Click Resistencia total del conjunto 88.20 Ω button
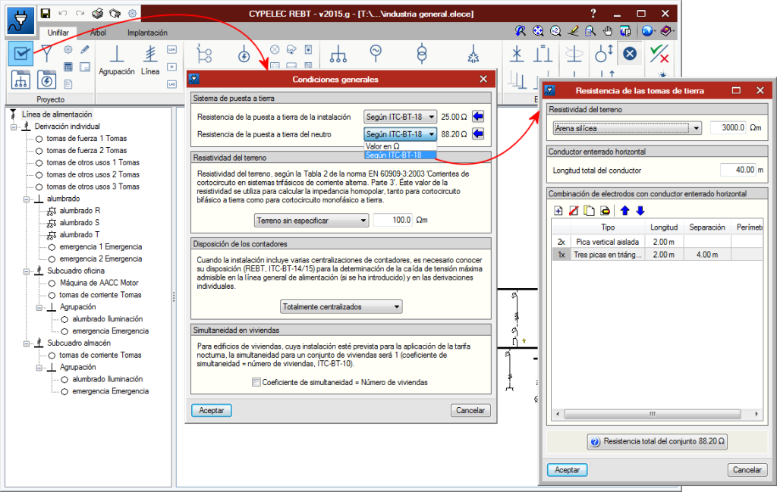Image resolution: width=777 pixels, height=492 pixels. tap(658, 441)
